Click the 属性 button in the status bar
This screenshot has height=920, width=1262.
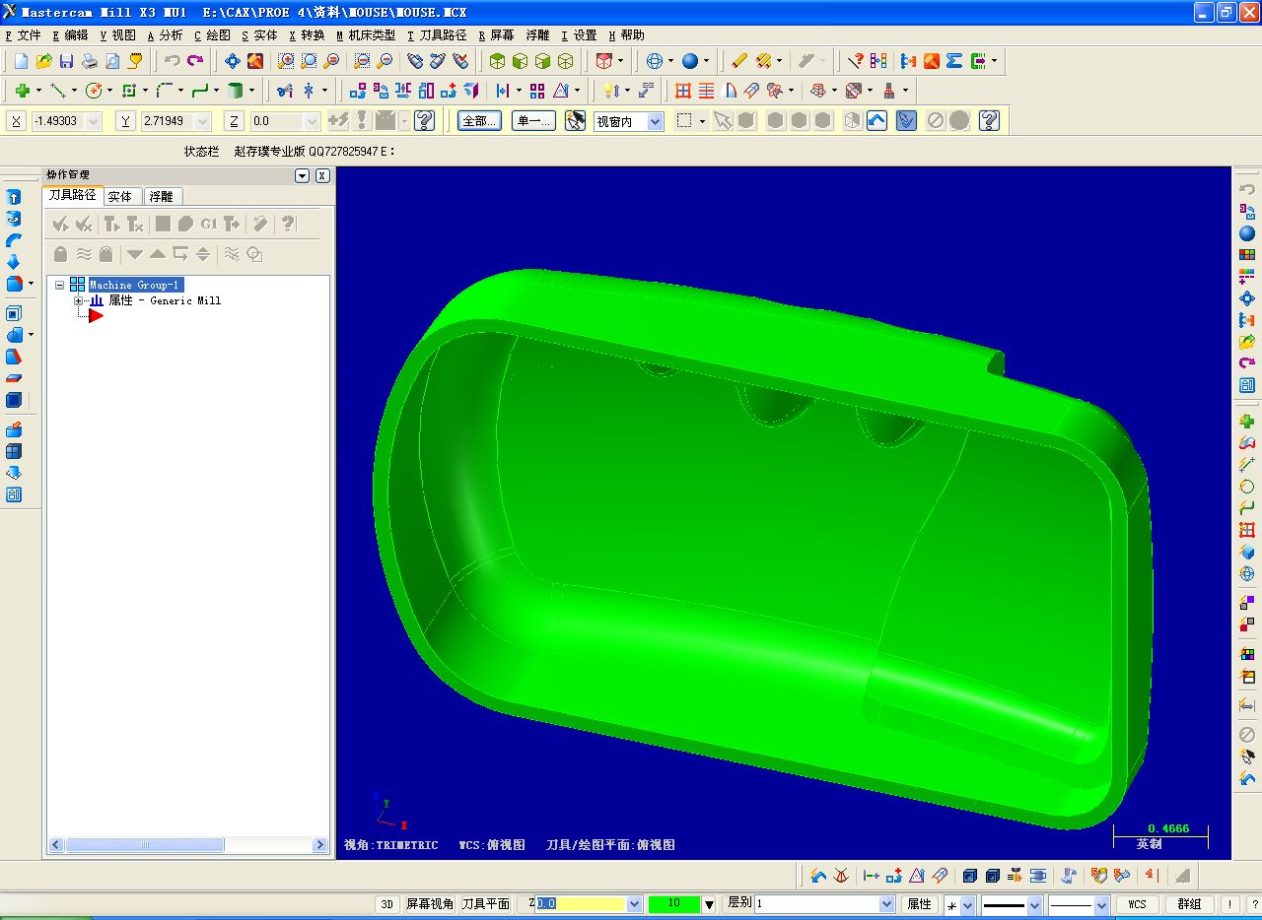coord(919,904)
